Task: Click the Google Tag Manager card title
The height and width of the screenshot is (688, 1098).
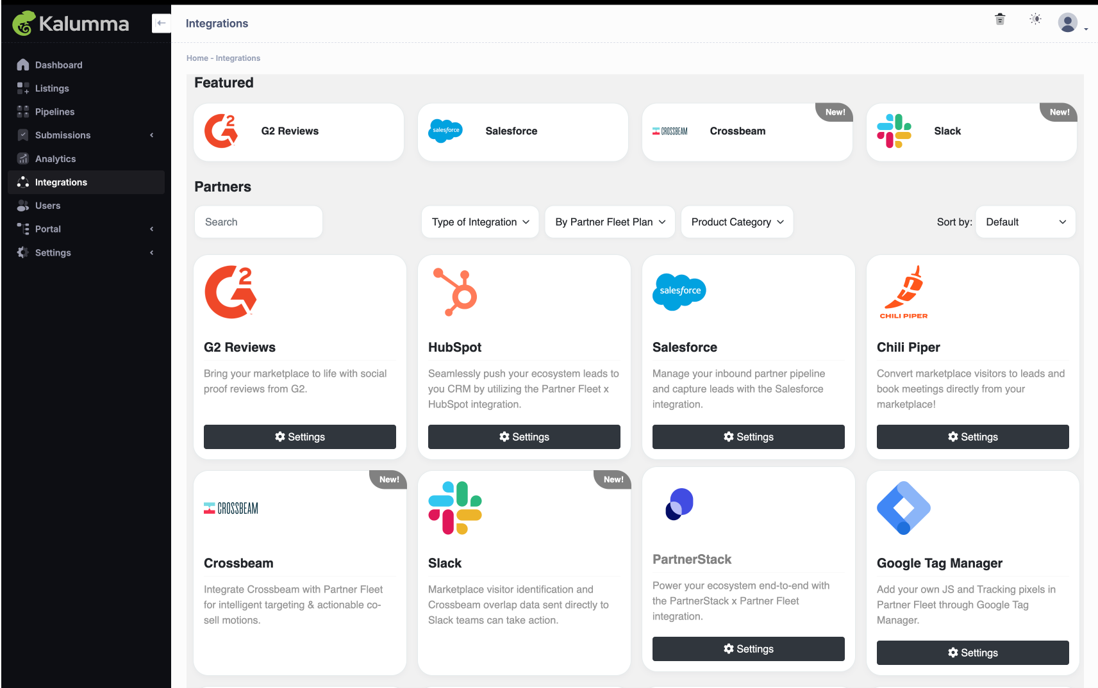Action: (x=940, y=563)
